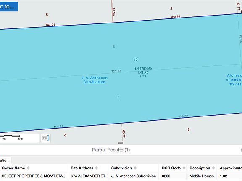Click the J. A. Atcheson Subdivision map label
Screen dimensions: 242x181
[95, 80]
